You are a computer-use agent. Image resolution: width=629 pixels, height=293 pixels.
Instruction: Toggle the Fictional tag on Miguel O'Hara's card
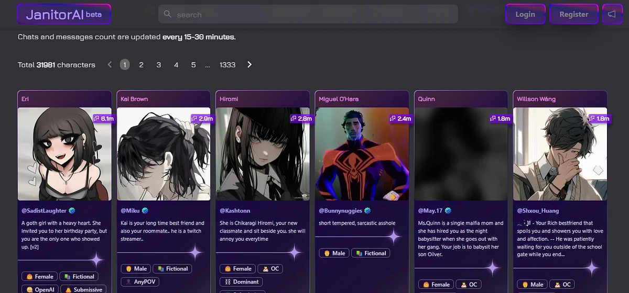point(371,253)
